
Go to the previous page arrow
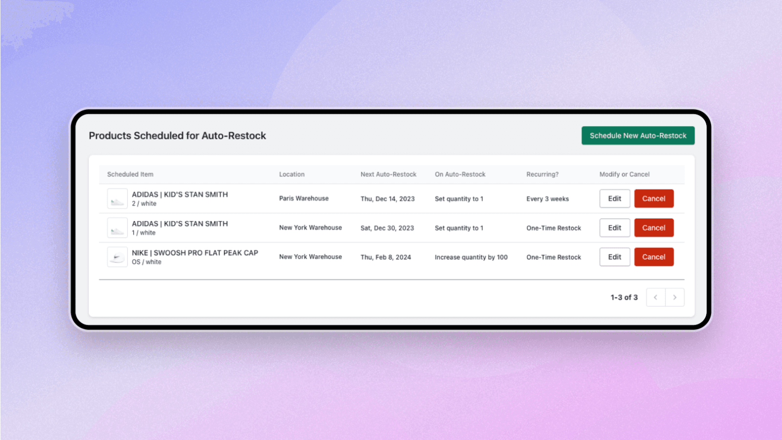pyautogui.click(x=655, y=297)
